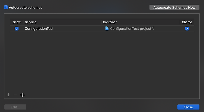The width and height of the screenshot is (204, 112).
Task: Uncheck Show for the ConfigurationTest scheme
Action: [x=17, y=29]
